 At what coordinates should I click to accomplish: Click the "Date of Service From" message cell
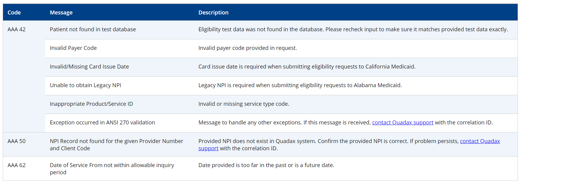112,169
